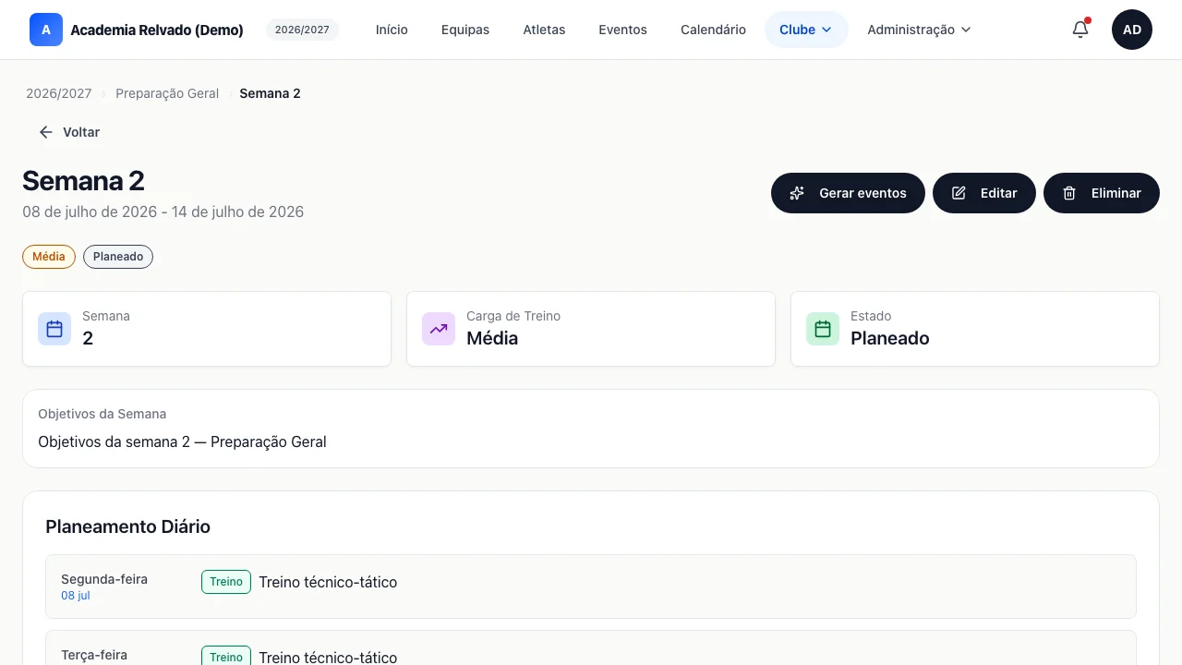Screen dimensions: 1182x665
Task: Click the back arrow icon beside Voltar
Action: coord(46,132)
